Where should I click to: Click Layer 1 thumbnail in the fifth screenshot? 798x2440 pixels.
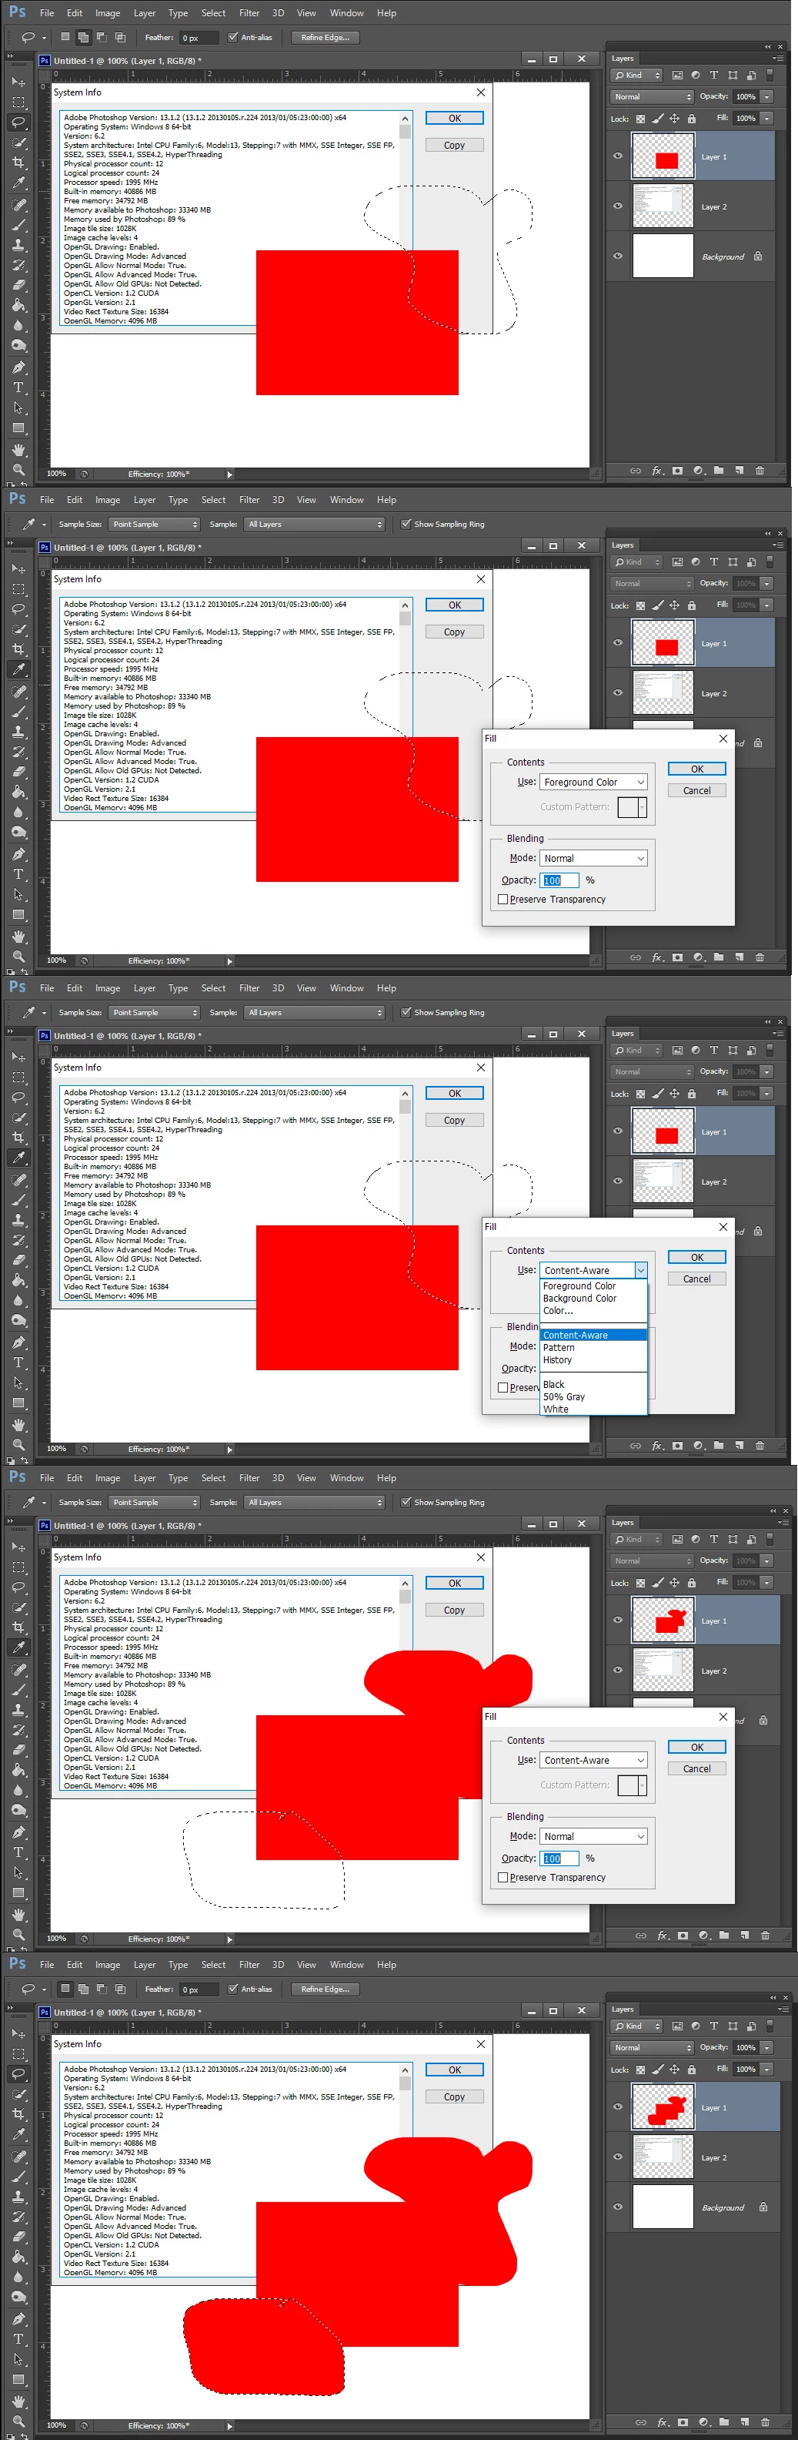663,2107
